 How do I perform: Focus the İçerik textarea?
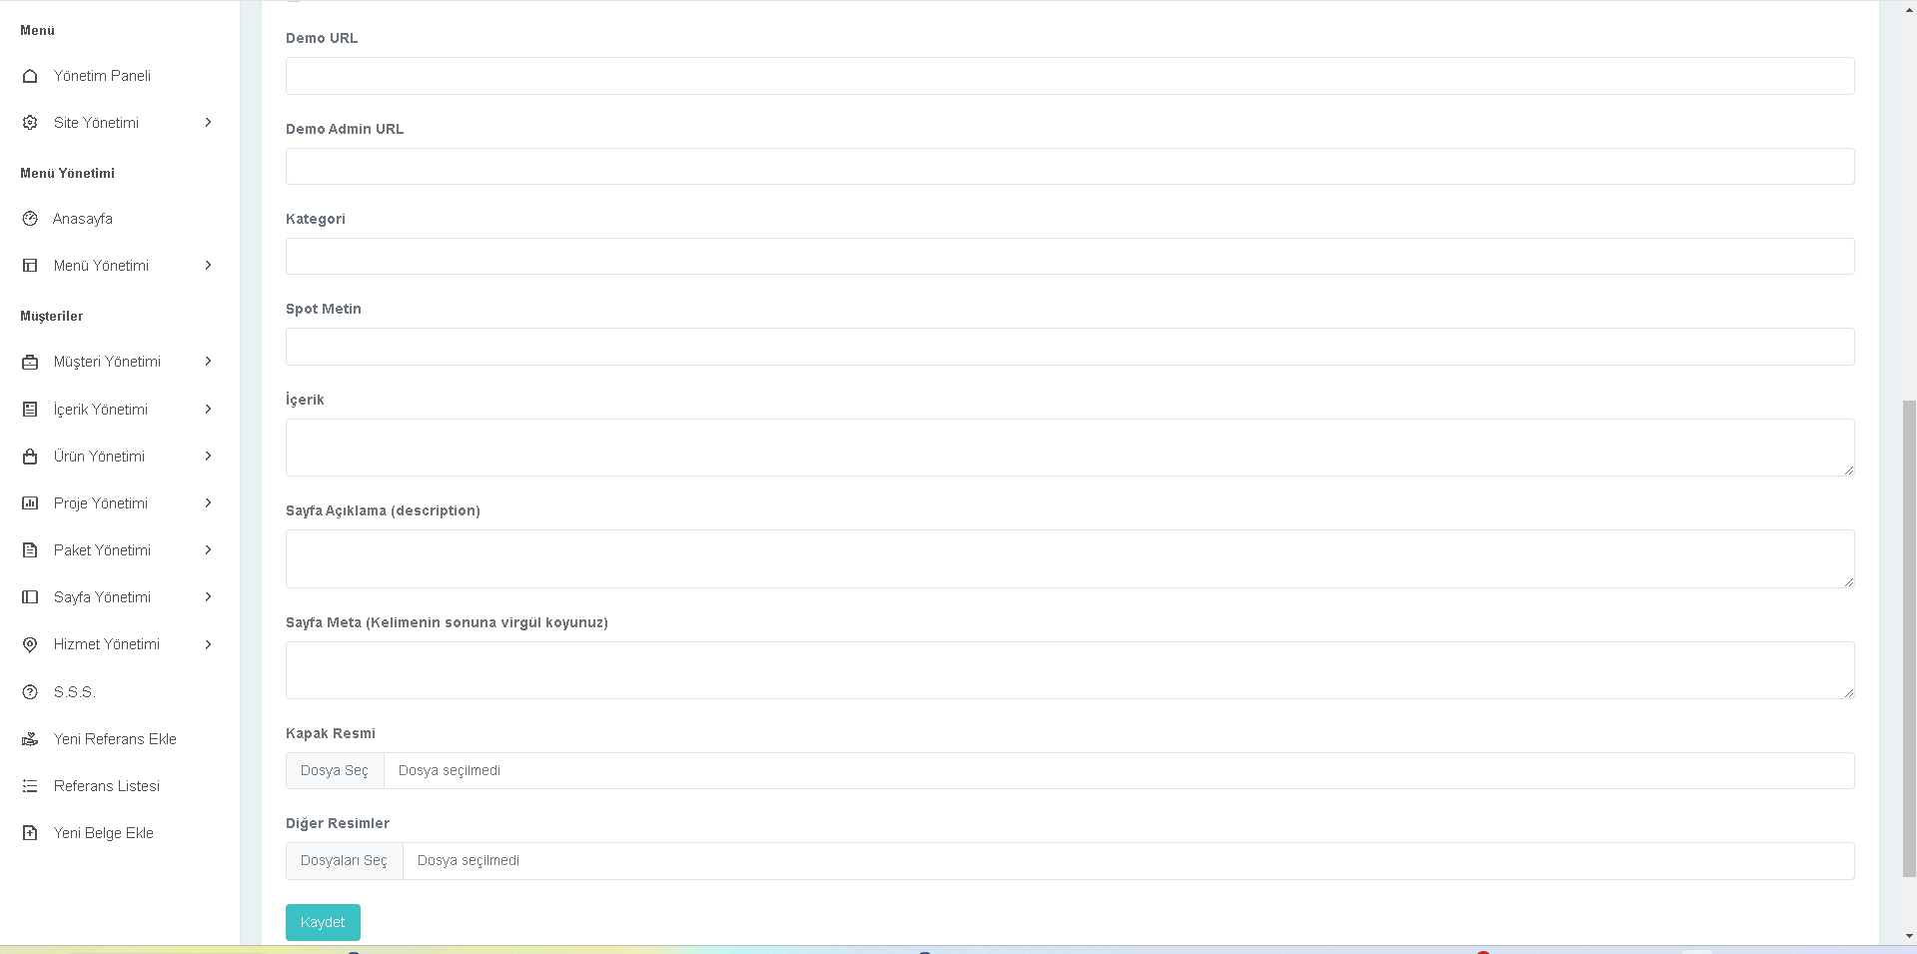pos(1070,448)
